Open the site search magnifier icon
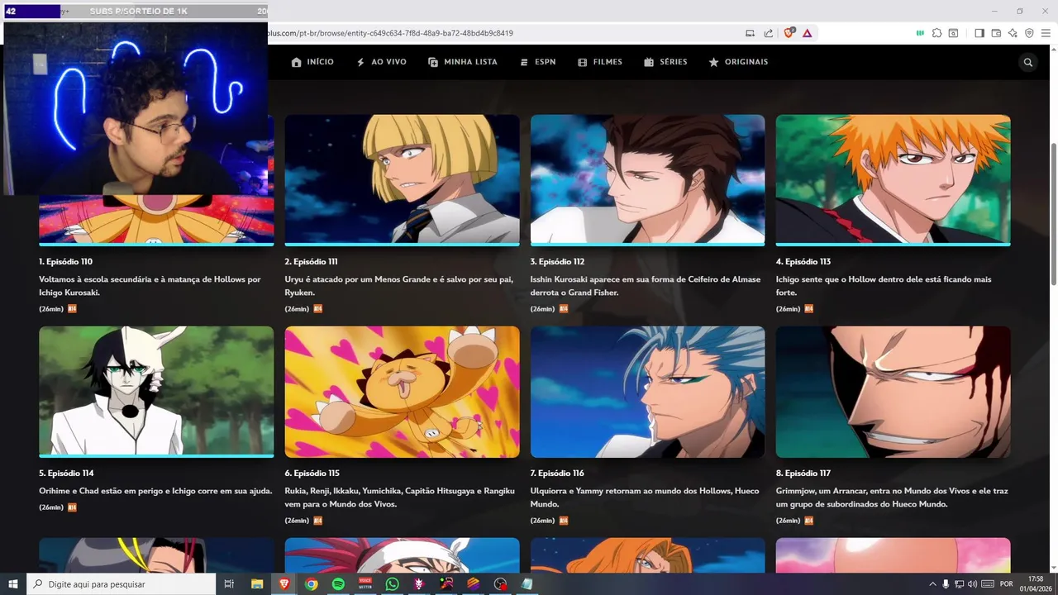Viewport: 1058px width, 595px height. (x=1028, y=62)
